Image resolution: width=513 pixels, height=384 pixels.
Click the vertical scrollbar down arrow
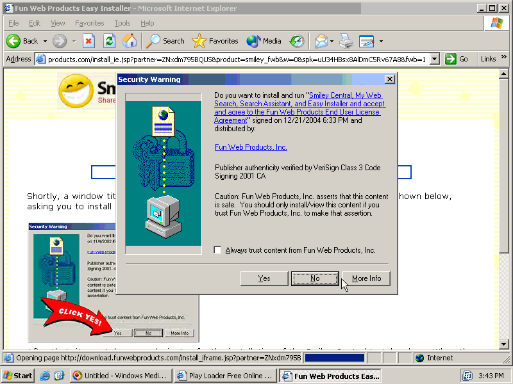point(503,344)
